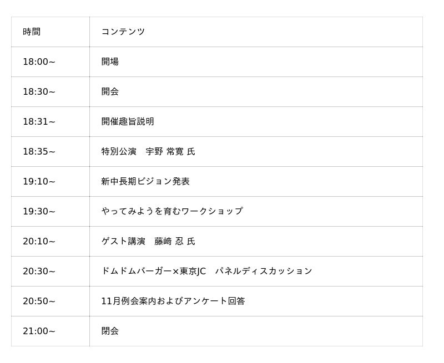Viewport: 444px width, 363px height.
Task: Select the 20:50~ time cell
Action: coord(39,301)
